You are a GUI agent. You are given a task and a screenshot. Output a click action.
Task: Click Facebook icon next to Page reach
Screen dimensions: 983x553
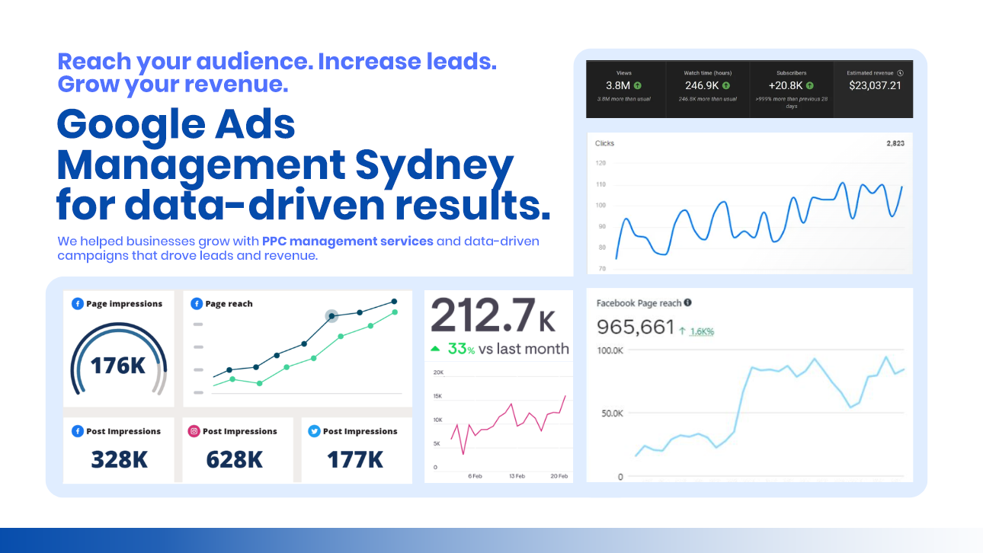(x=197, y=304)
